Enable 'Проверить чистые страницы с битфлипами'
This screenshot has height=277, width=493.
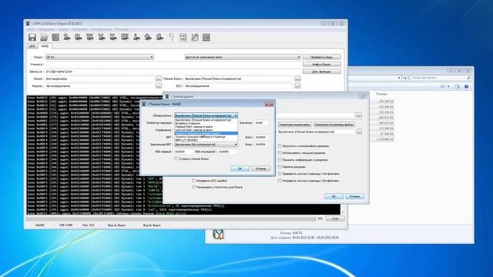point(280,174)
